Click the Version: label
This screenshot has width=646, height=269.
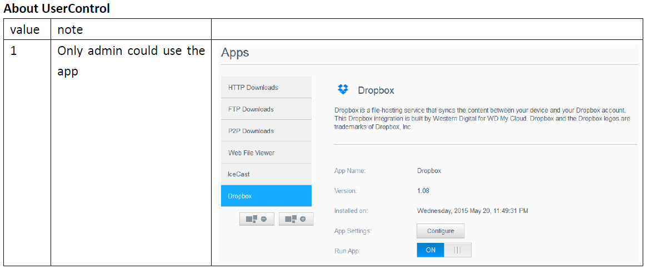coord(345,191)
